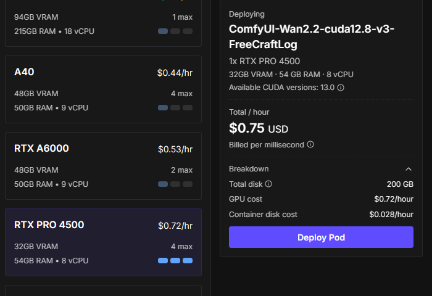Viewport: 432px width, 296px height.
Task: Click 215GB RAM 18 vCPU text
Action: pyautogui.click(x=54, y=31)
